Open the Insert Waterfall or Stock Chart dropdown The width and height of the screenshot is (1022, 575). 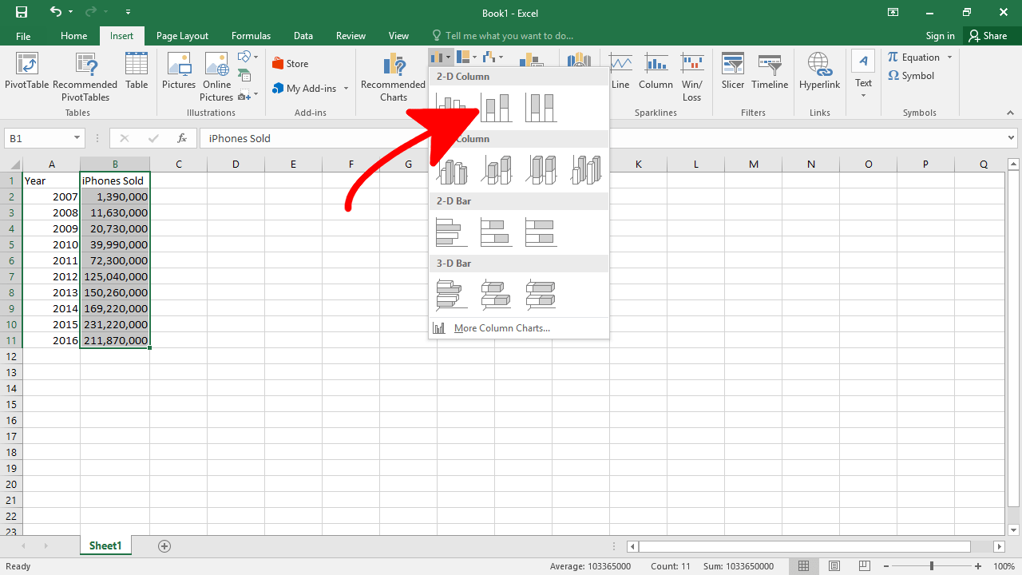[493, 57]
